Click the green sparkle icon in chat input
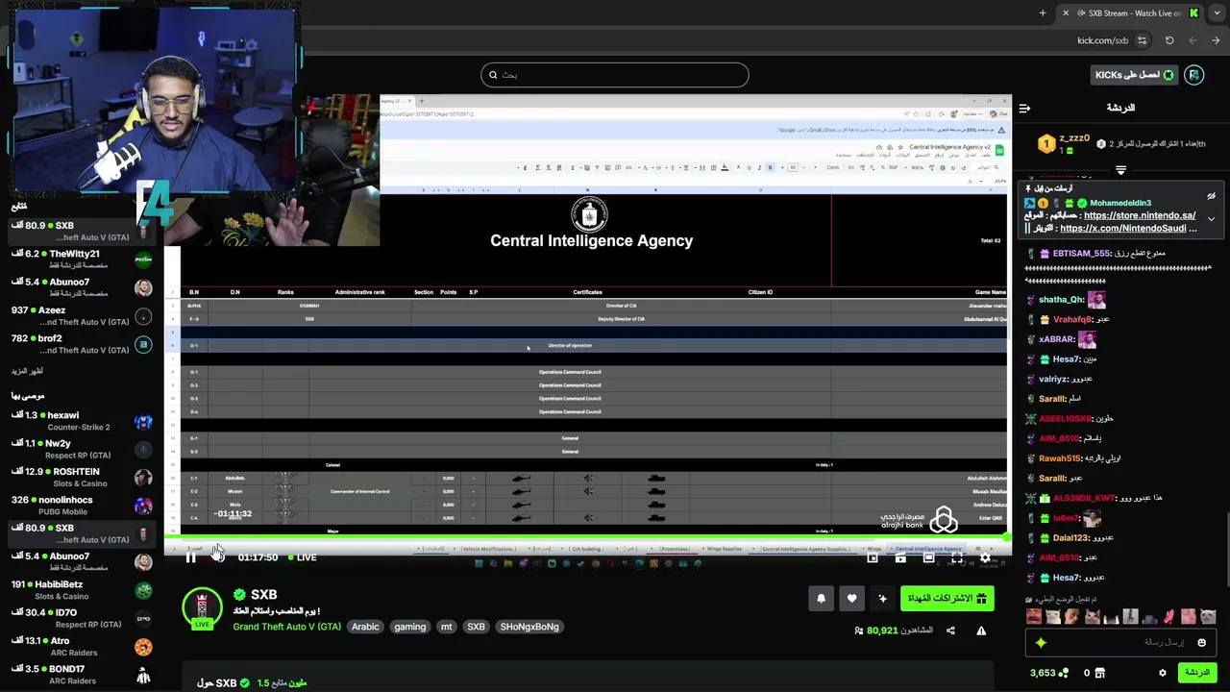Image resolution: width=1230 pixels, height=692 pixels. (1041, 642)
